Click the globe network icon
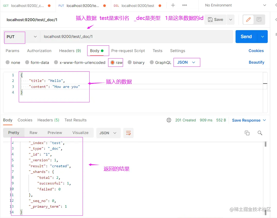This screenshot has height=218, width=277. click(x=169, y=120)
